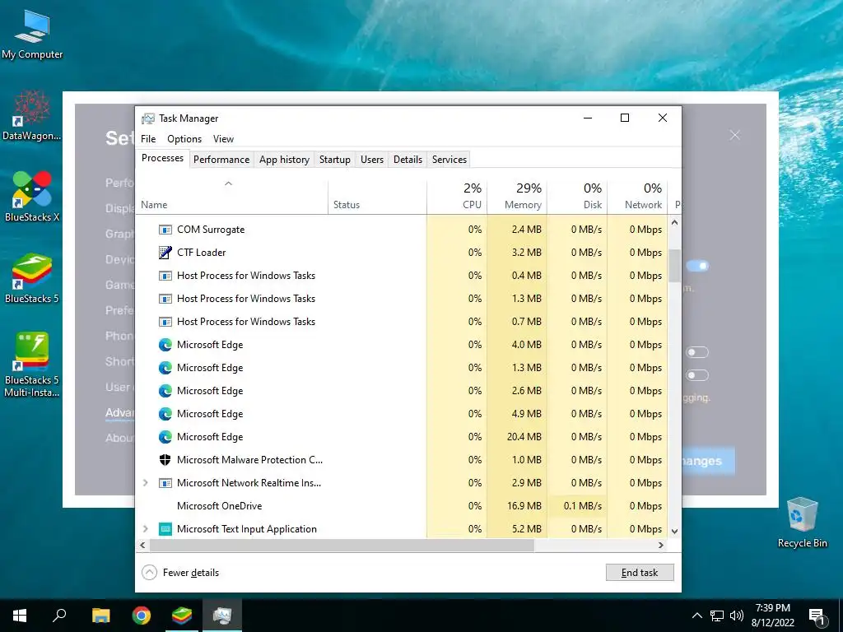
Task: Click the volume speaker tray icon
Action: click(x=737, y=616)
